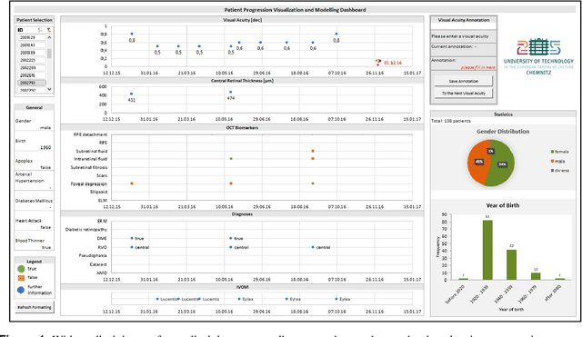The height and width of the screenshot is (337, 582).
Task: Click the Central Retinal Thickness chart title
Action: point(243,81)
